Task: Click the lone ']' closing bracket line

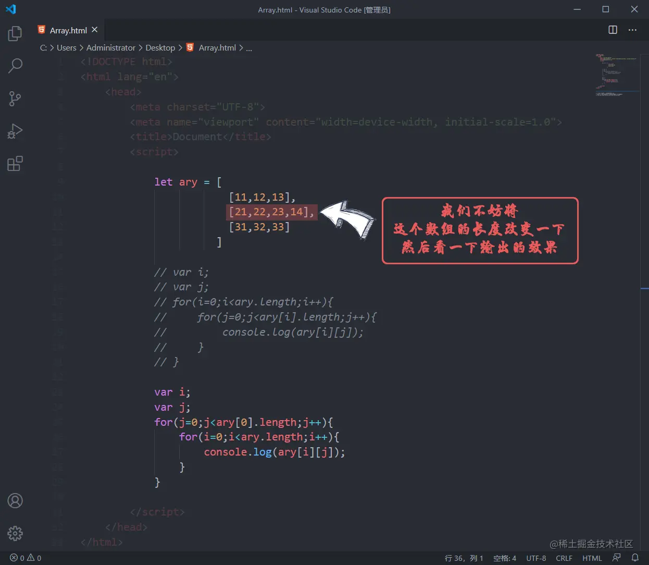Action: tap(219, 242)
